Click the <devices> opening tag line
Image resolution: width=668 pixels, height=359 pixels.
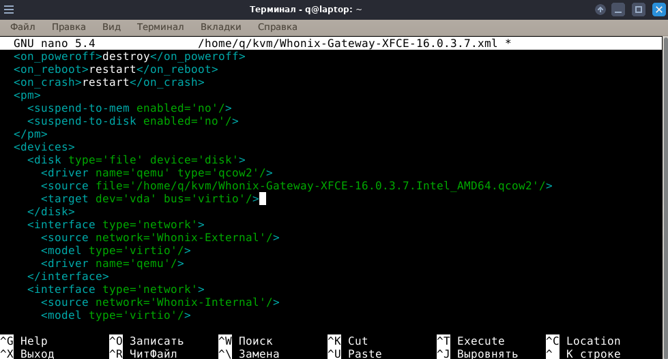(44, 147)
